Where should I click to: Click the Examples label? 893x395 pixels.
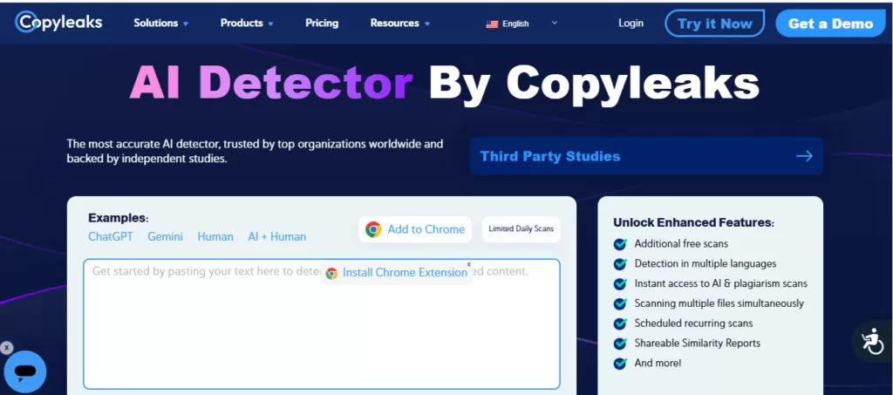click(119, 218)
